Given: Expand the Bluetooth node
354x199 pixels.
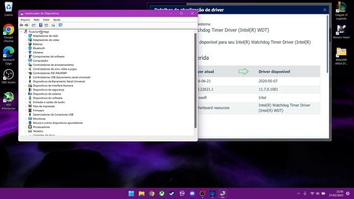Looking at the screenshot, I should click(25, 48).
